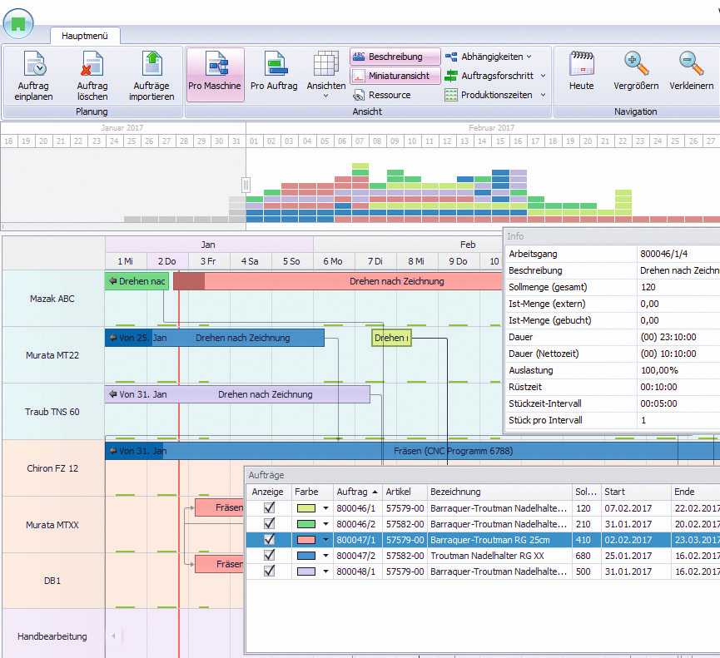Viewport: 720px width, 658px height.
Task: Click Aufträge importieren icon
Action: coord(151,66)
